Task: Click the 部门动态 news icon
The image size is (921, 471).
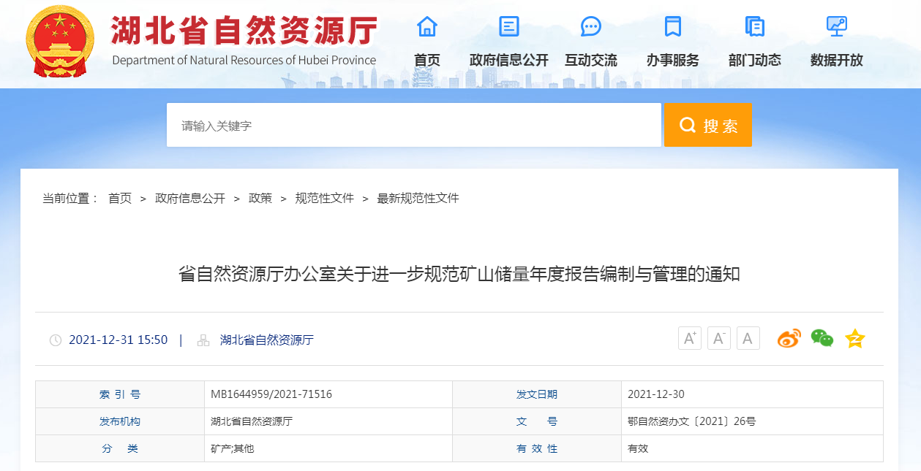Action: pos(754,26)
